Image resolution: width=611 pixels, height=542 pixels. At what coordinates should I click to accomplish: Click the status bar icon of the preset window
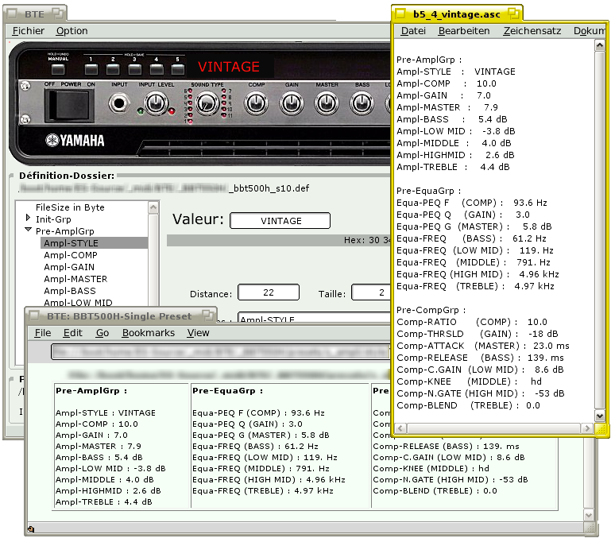coord(31,529)
